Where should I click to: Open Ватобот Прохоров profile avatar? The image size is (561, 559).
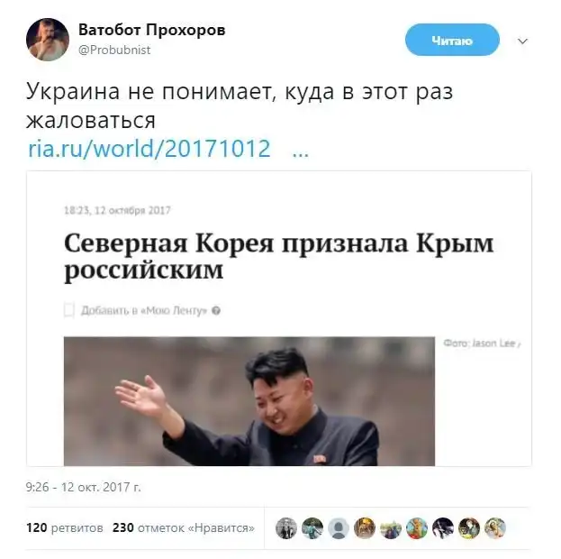coord(48,40)
